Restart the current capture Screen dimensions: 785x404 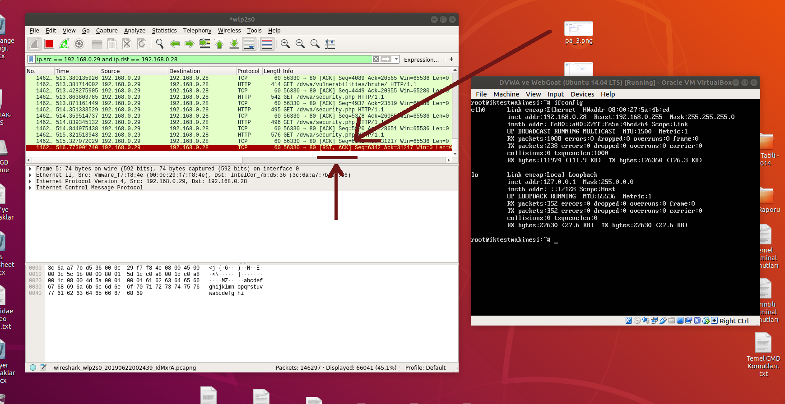tap(64, 44)
